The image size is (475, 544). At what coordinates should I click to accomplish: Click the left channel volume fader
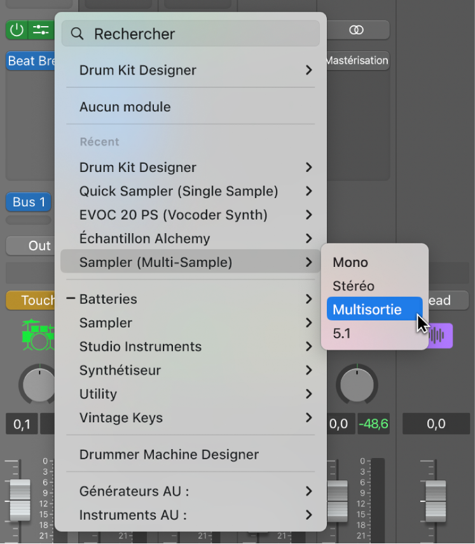pos(20,494)
